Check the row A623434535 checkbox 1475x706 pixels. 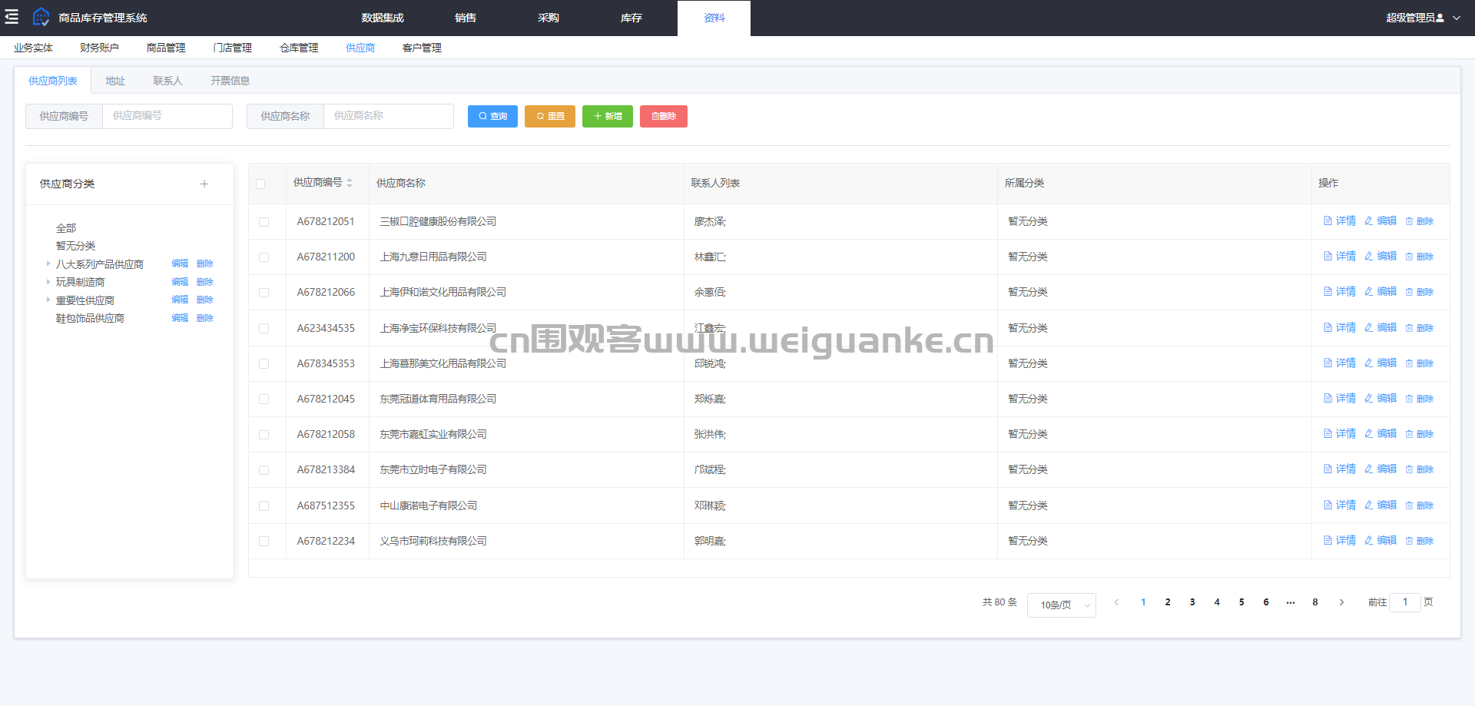[x=264, y=329]
